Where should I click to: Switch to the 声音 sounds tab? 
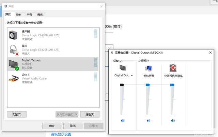(x=29, y=15)
